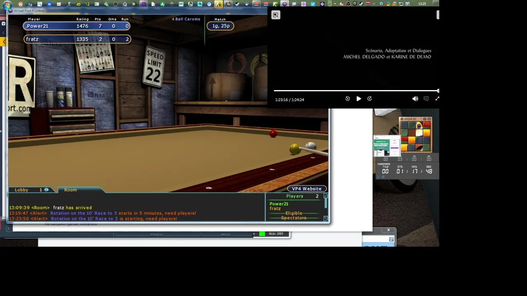Image resolution: width=527 pixels, height=296 pixels.
Task: Toggle the eye icon beside Lobby
Action: click(47, 190)
